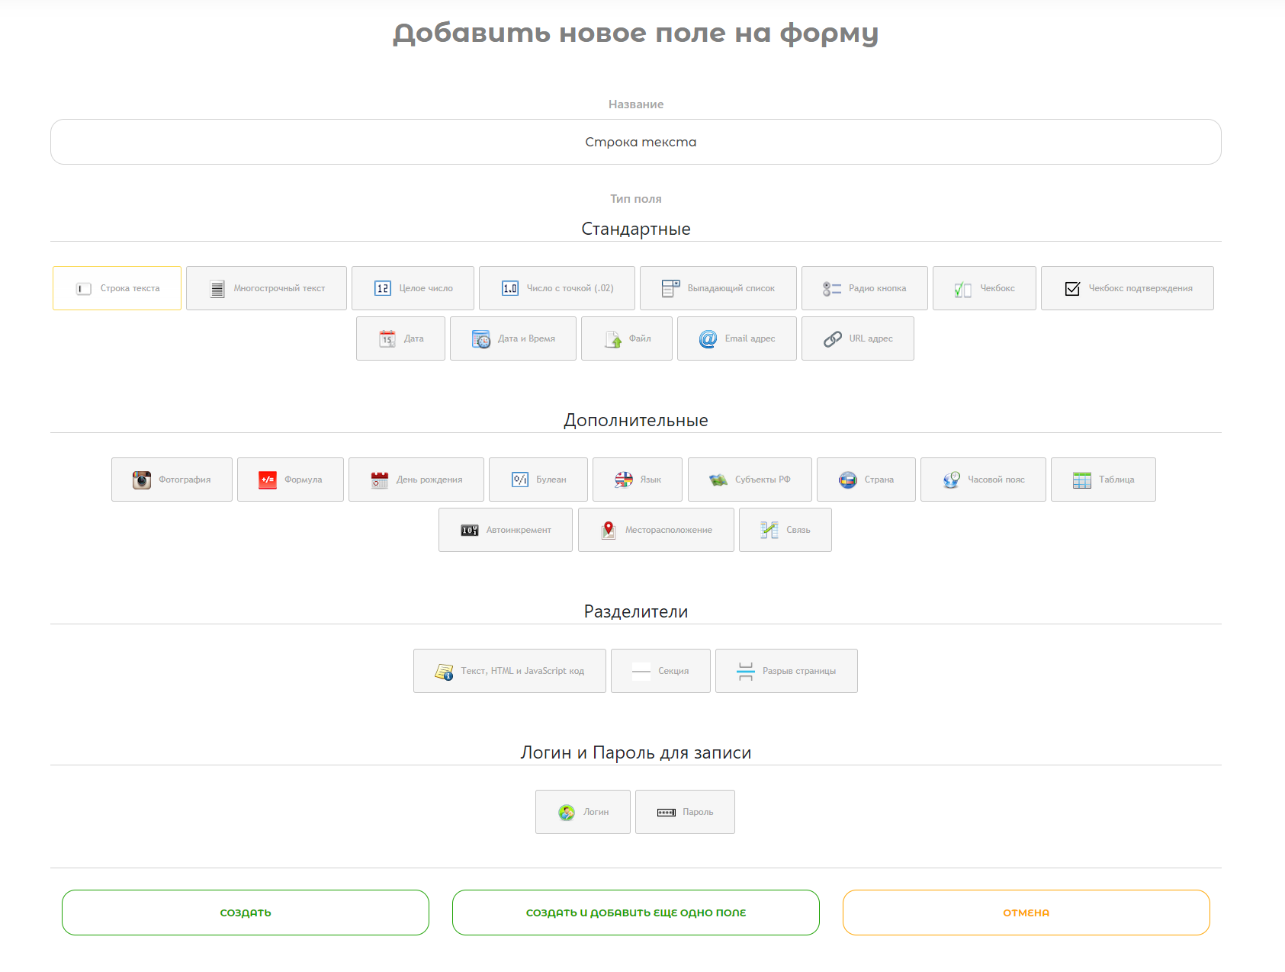Click the Название text input field
This screenshot has height=972, width=1285.
click(635, 142)
